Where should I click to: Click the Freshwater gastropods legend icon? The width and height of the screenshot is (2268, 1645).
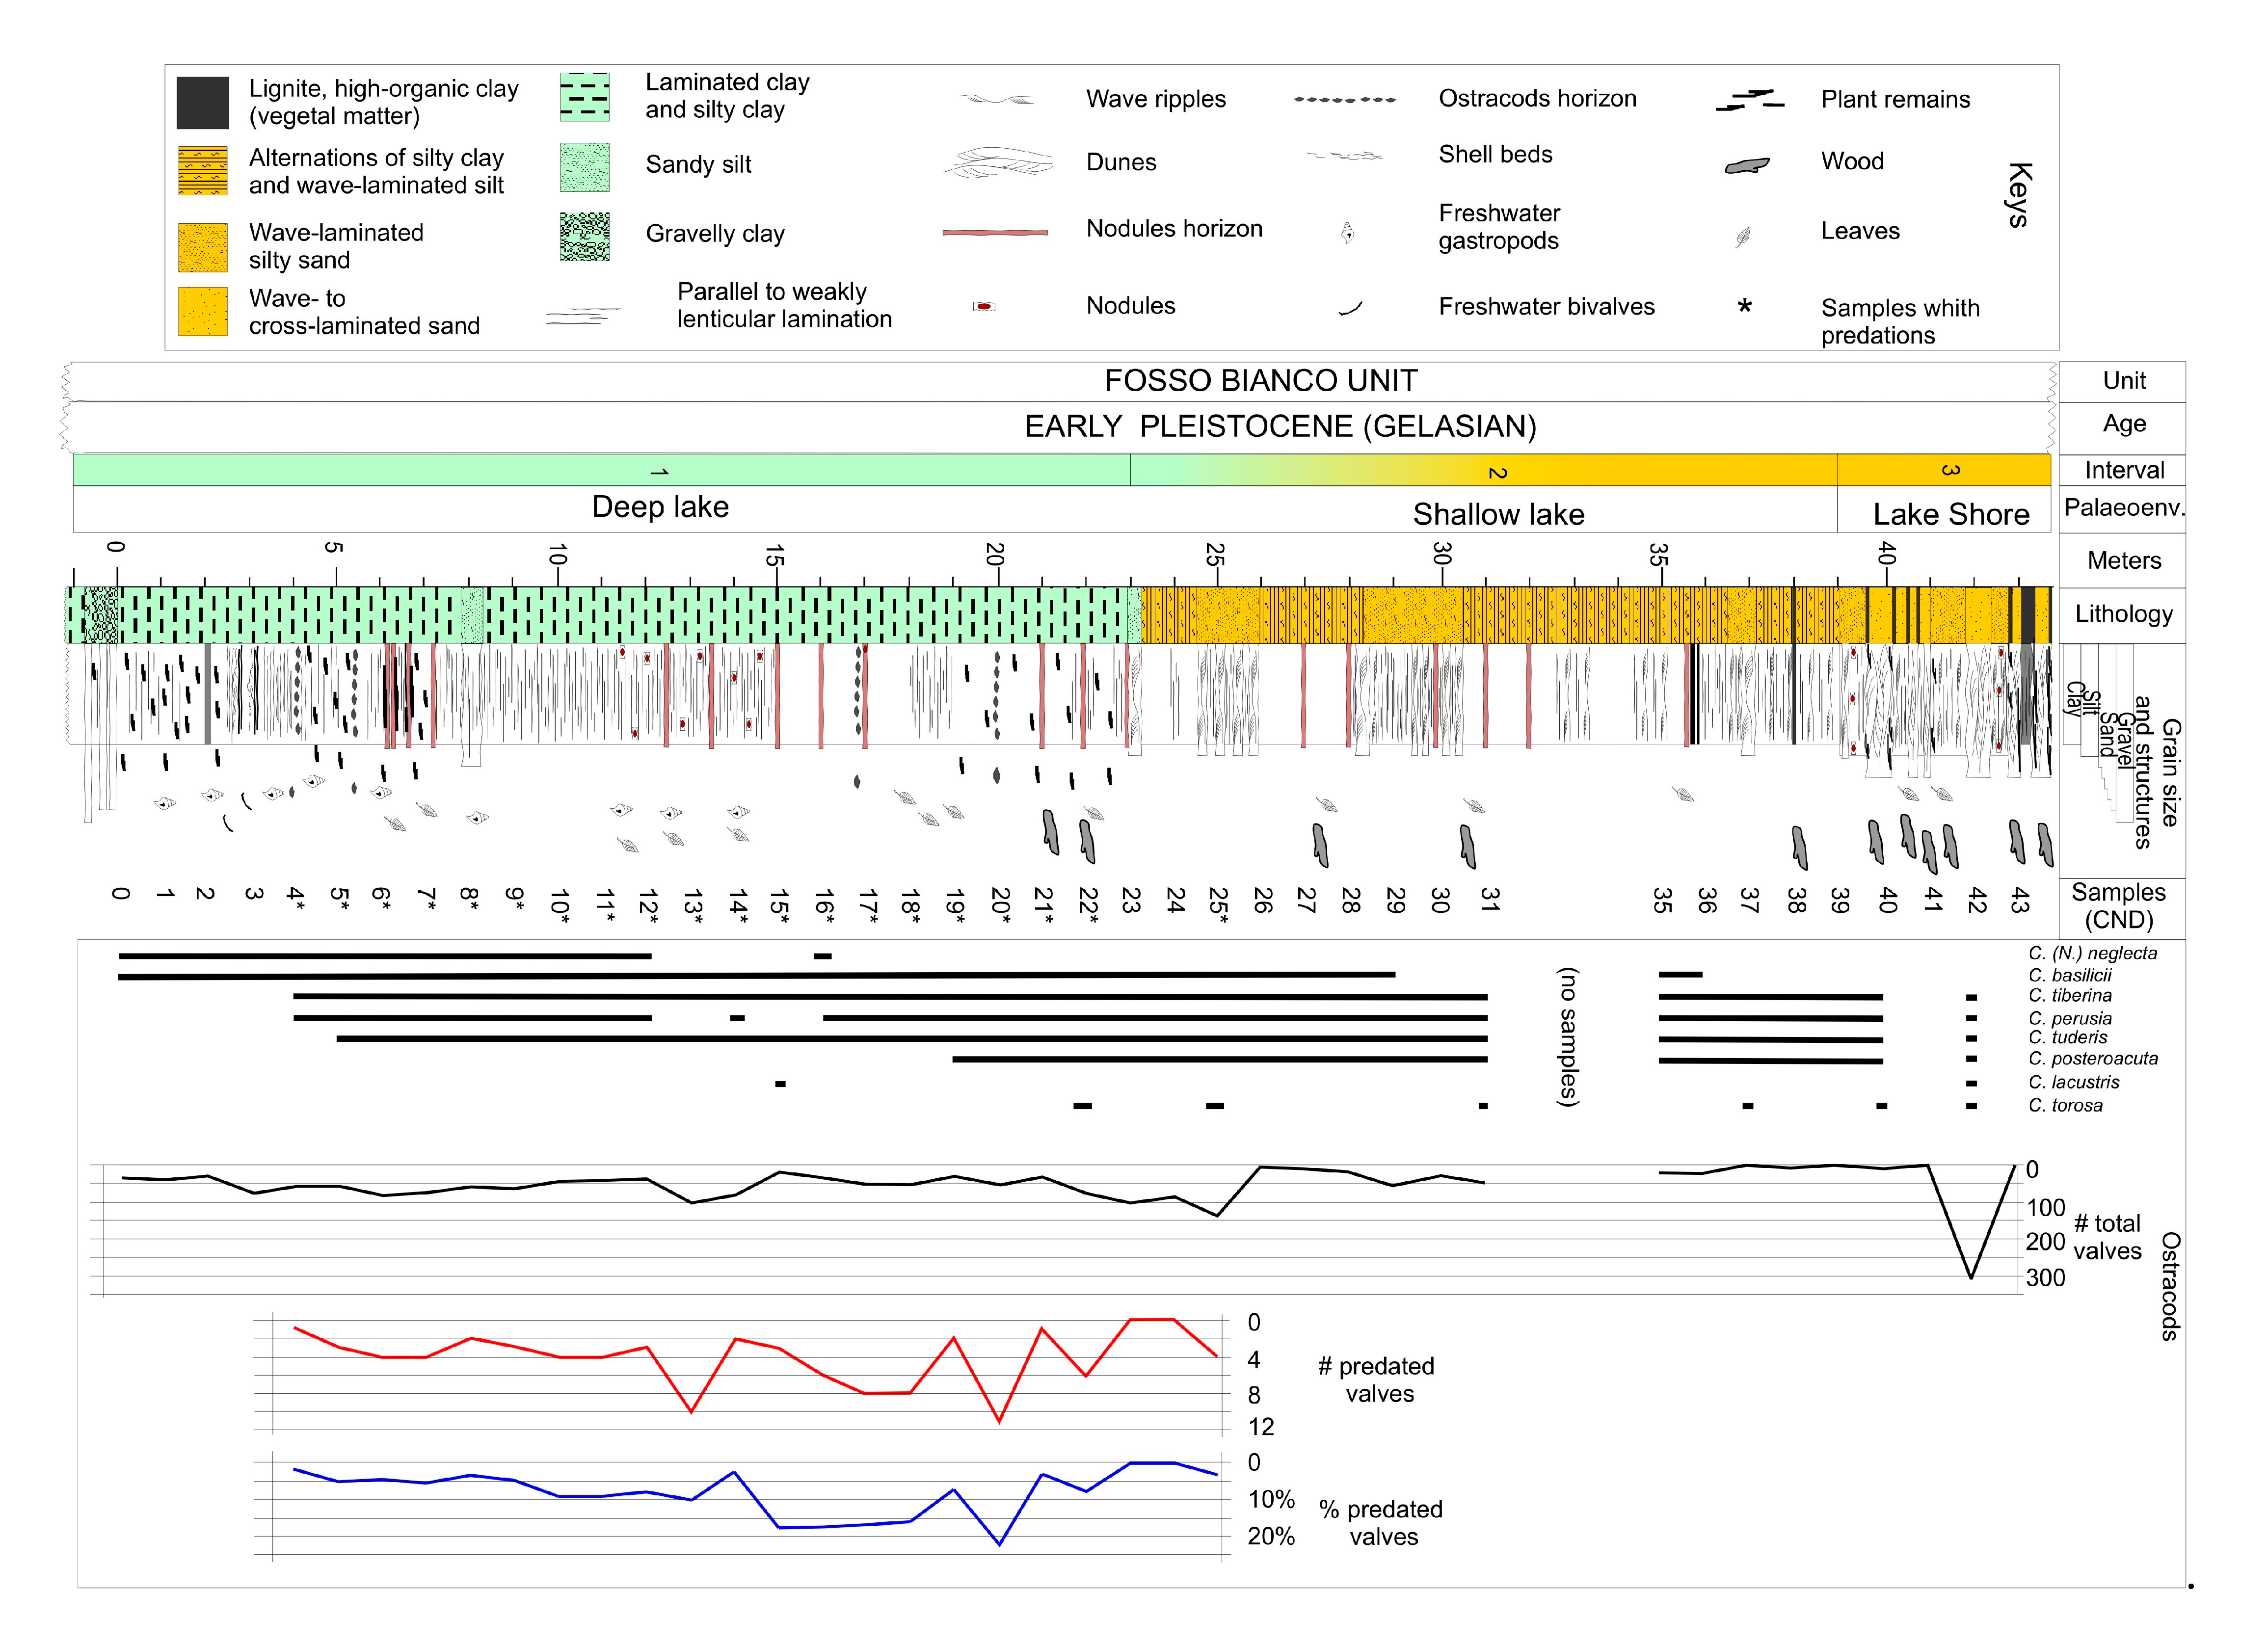(1348, 234)
